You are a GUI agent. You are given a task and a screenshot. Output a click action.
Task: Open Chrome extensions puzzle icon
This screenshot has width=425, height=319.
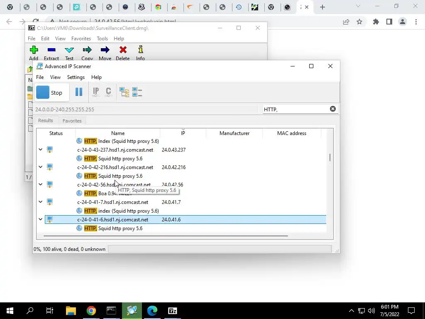click(x=376, y=22)
